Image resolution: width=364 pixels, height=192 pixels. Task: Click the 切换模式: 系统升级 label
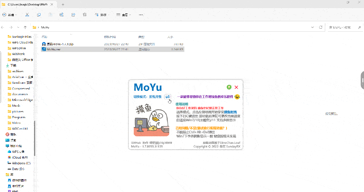tap(148, 97)
